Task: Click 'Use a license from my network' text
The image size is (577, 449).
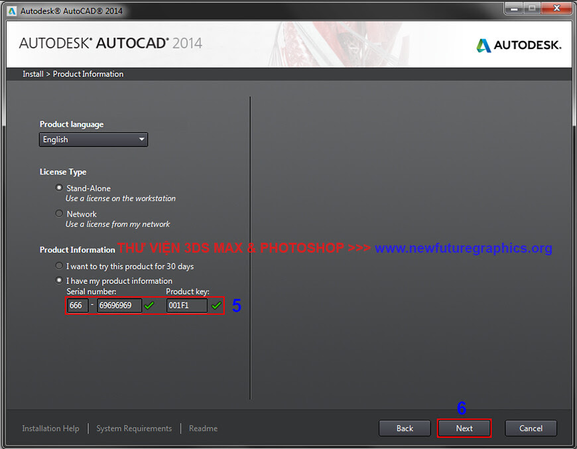Action: point(117,224)
